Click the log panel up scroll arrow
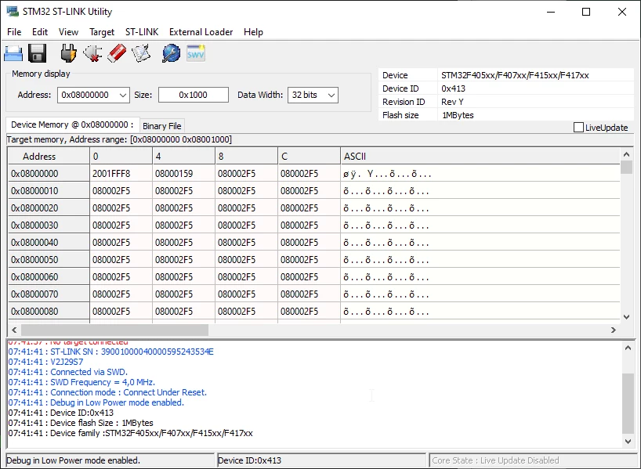This screenshot has width=641, height=469. 628,348
